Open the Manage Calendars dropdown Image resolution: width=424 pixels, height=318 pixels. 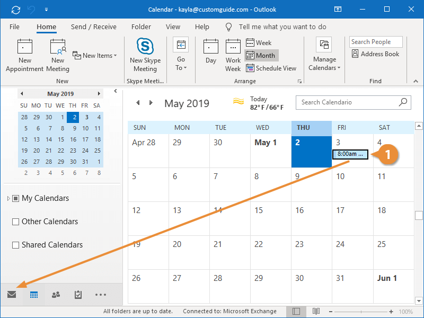click(x=324, y=56)
